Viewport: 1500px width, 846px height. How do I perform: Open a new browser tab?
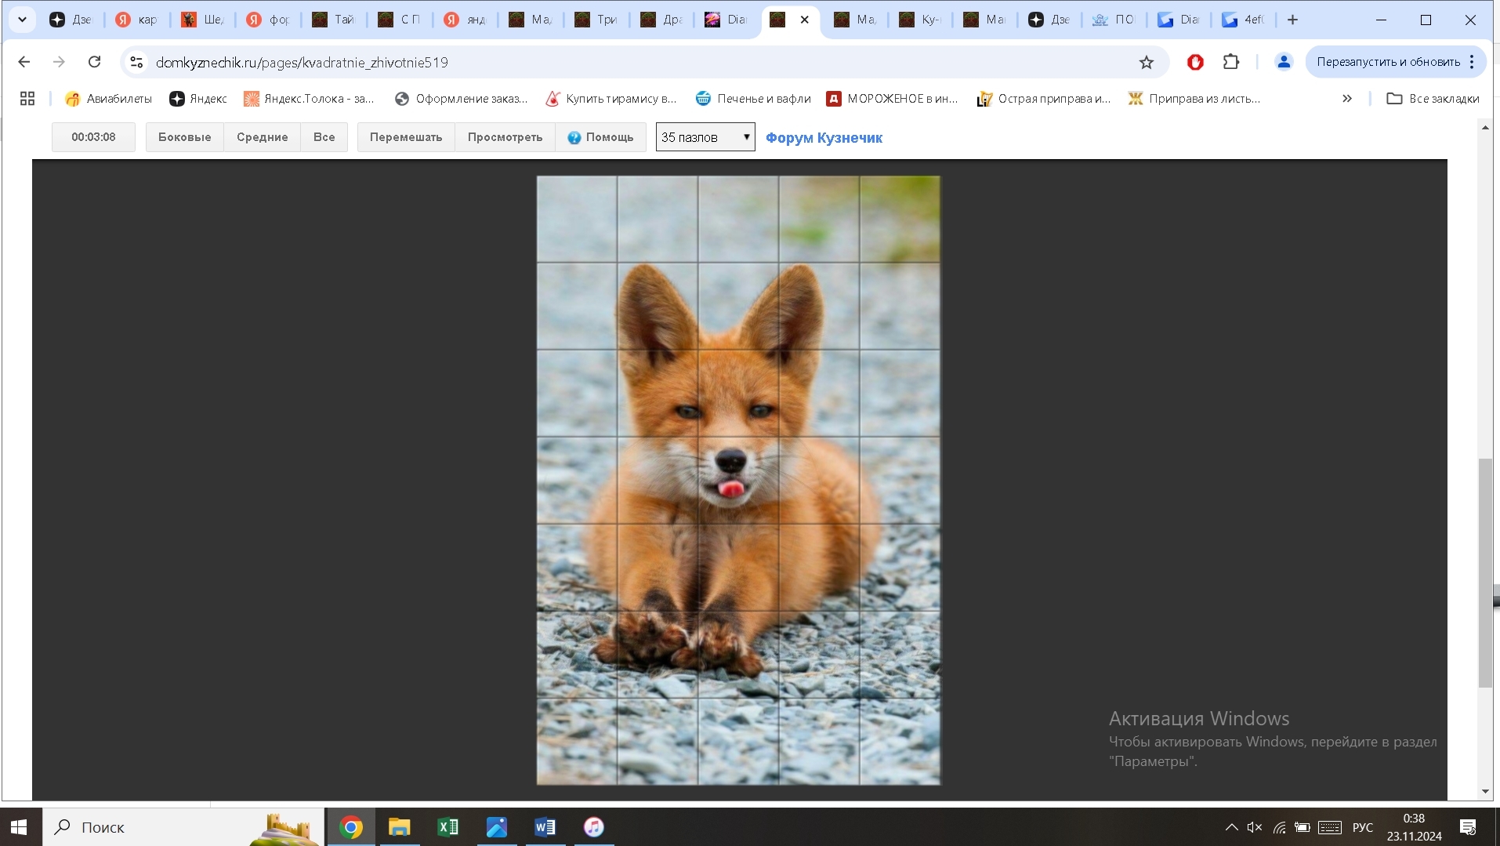[1293, 20]
